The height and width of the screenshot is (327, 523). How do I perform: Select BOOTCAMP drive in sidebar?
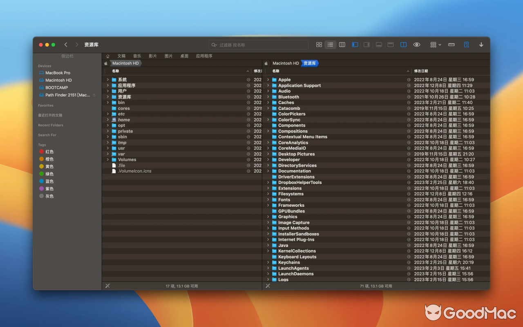(x=56, y=87)
